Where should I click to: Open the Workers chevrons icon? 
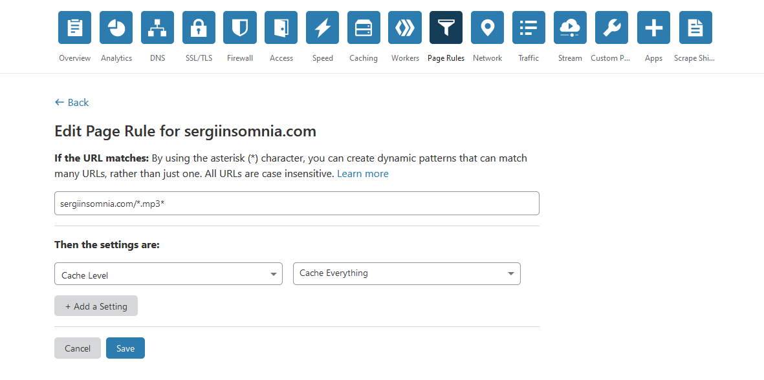coord(405,28)
